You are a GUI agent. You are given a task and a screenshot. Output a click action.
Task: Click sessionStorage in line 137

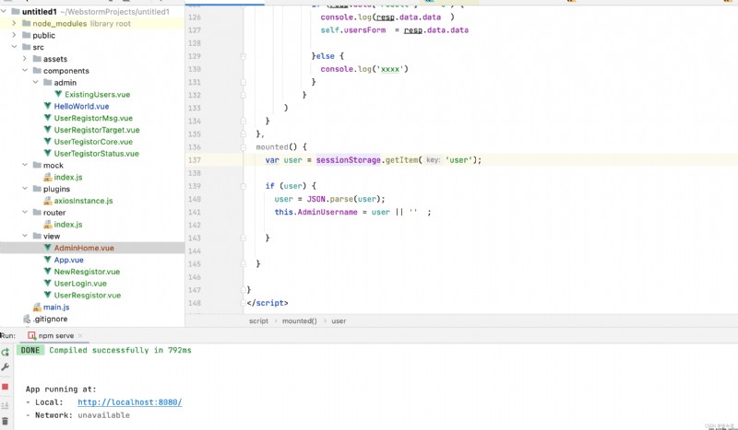pyautogui.click(x=349, y=160)
